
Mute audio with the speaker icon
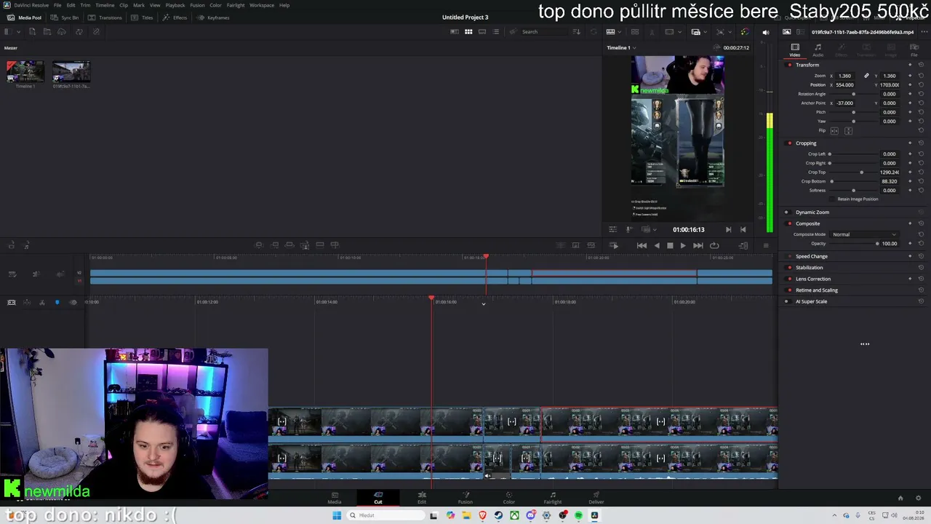pyautogui.click(x=765, y=32)
